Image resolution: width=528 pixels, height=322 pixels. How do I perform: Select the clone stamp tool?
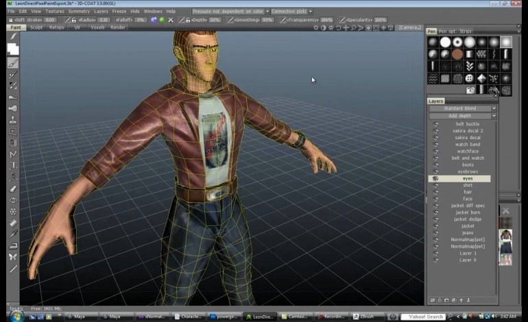click(13, 120)
